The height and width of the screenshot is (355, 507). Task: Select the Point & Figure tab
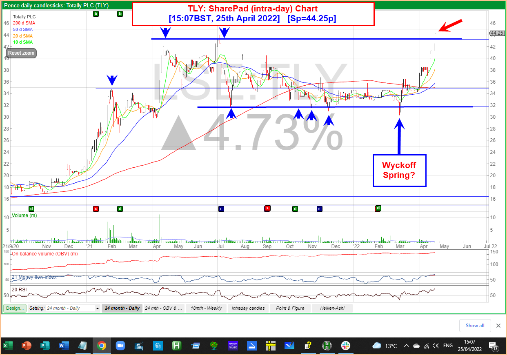(x=290, y=308)
